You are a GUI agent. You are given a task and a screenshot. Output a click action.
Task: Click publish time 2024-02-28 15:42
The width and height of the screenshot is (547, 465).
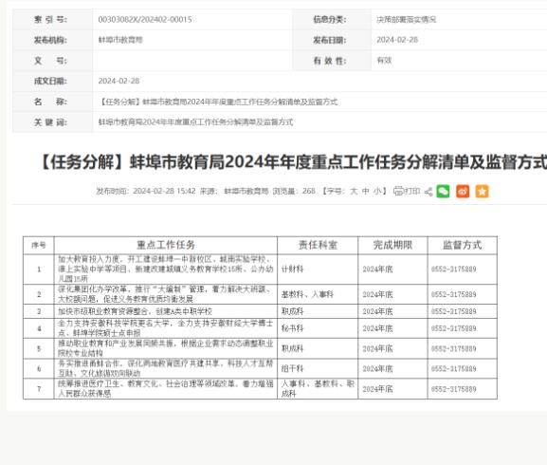click(x=164, y=192)
